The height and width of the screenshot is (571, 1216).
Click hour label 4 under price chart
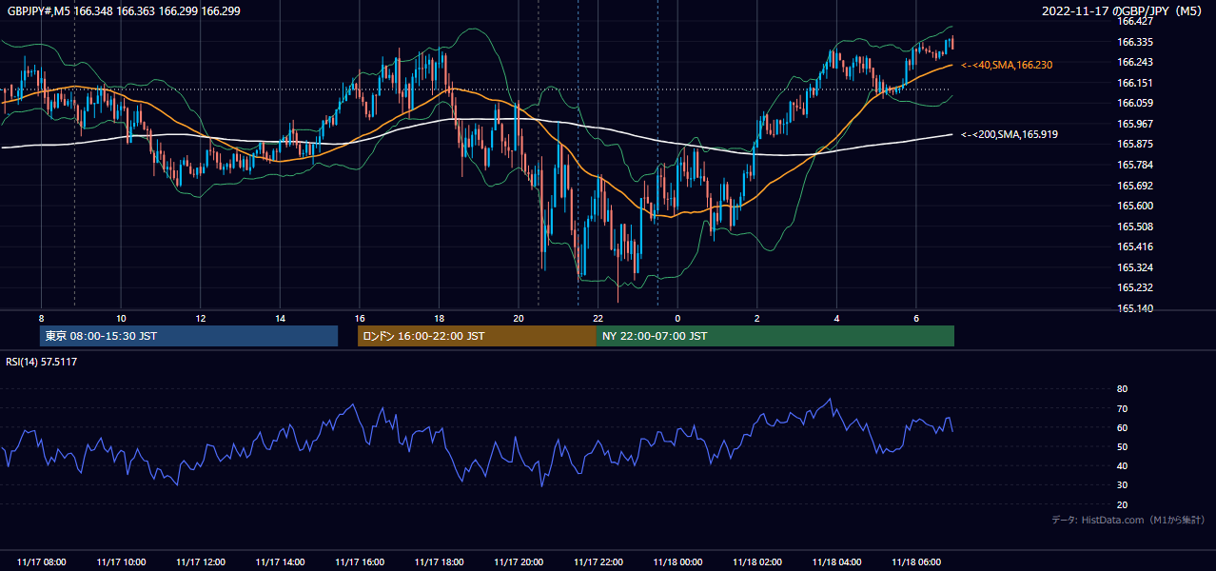click(x=836, y=318)
